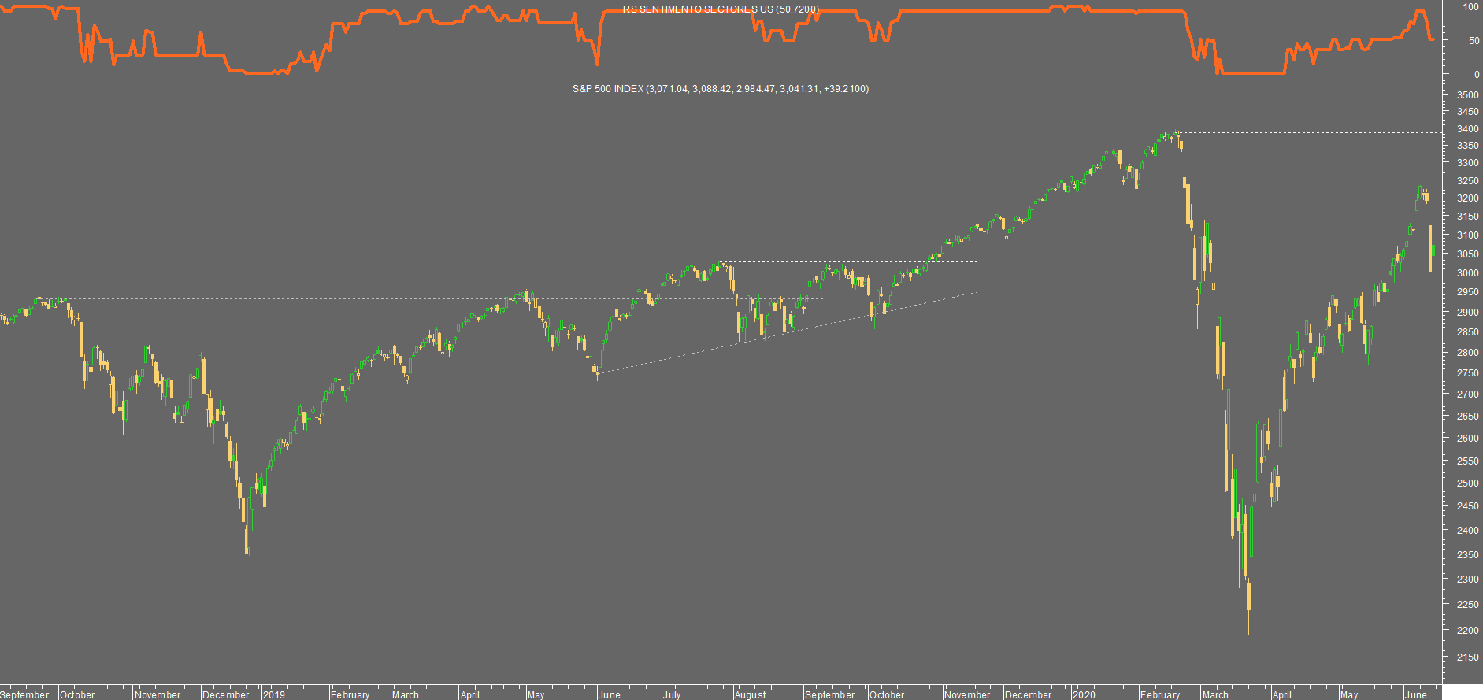Select the 50 label on the sentiment axis
Screen dimensions: 1483x700
pyautogui.click(x=1474, y=40)
